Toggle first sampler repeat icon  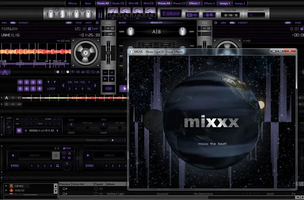(x=64, y=153)
